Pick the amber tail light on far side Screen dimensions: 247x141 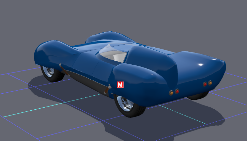click(x=210, y=83)
